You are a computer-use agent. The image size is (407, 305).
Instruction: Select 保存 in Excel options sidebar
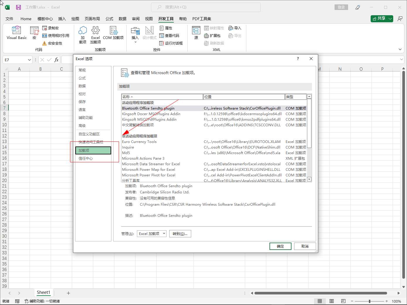[93, 102]
